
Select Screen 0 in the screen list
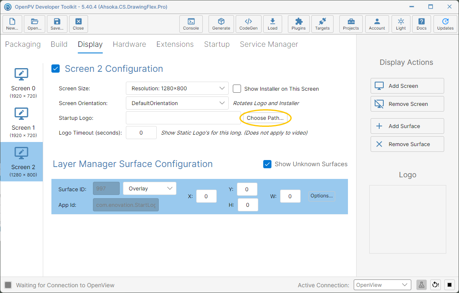tap(22, 83)
